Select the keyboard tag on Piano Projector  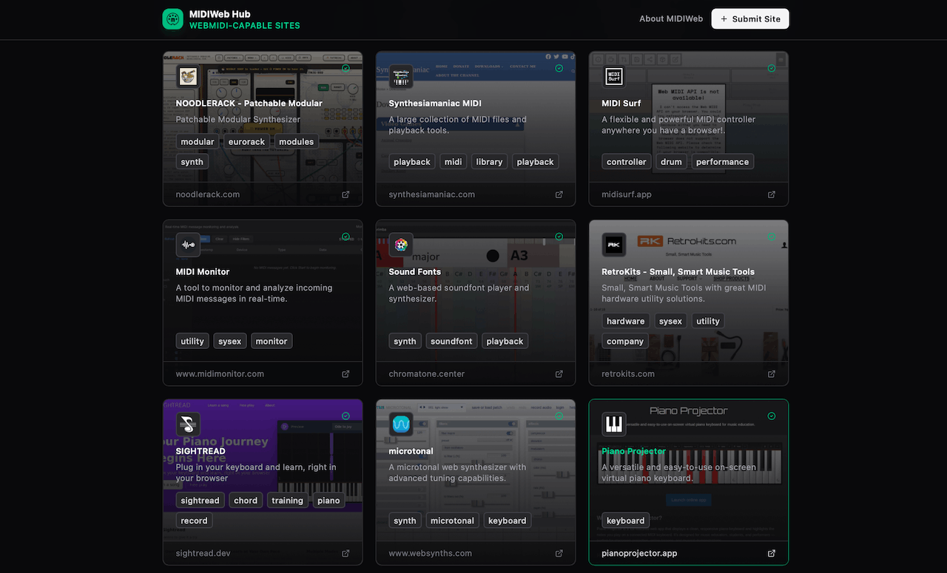point(625,521)
